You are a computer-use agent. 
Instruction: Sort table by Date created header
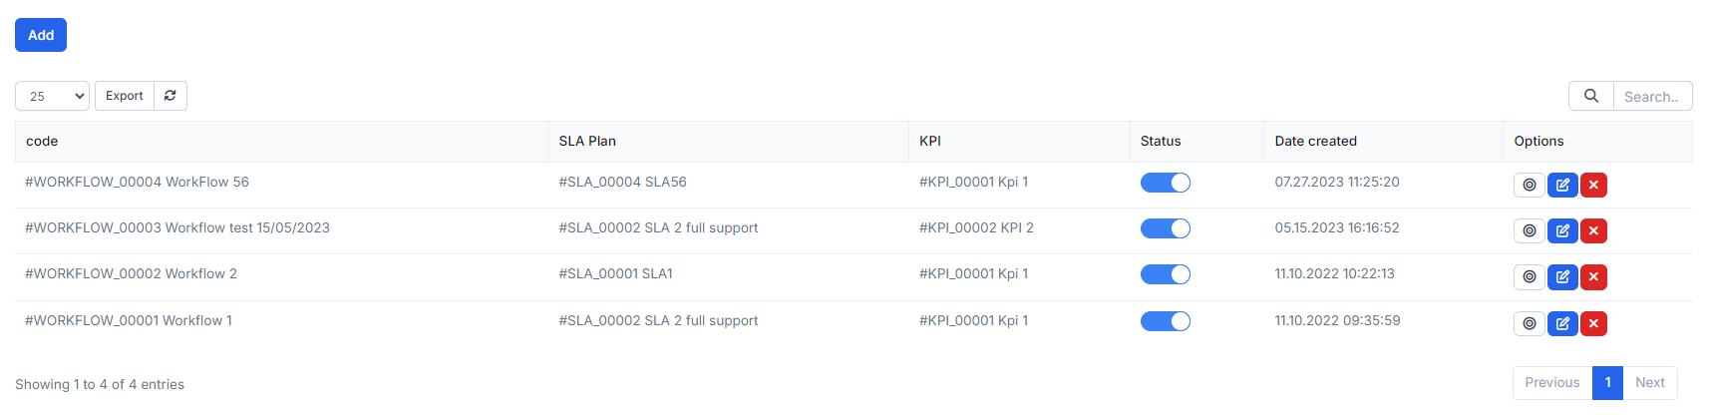[x=1315, y=142]
